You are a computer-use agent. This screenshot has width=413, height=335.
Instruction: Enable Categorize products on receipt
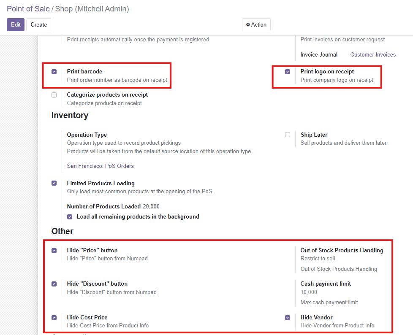54,95
